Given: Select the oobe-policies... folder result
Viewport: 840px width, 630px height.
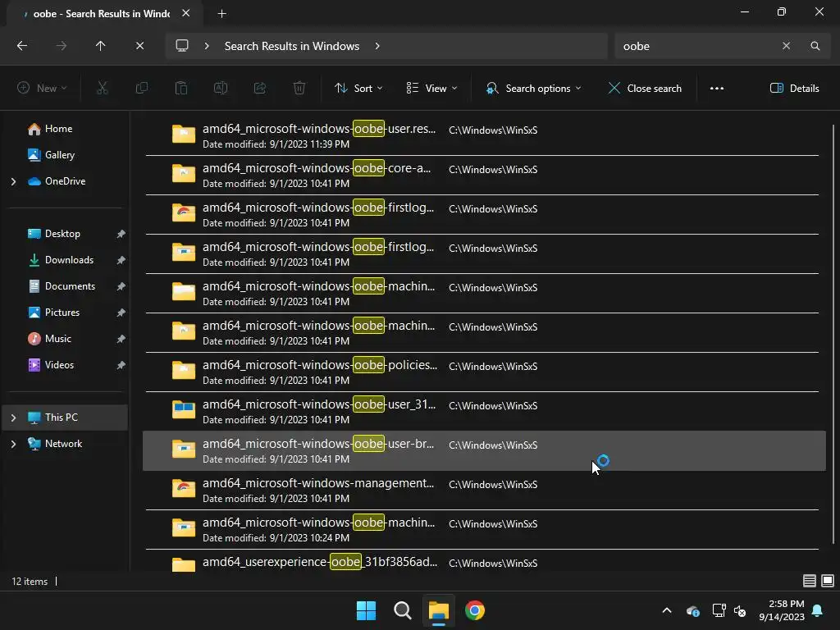Looking at the screenshot, I should [x=482, y=372].
